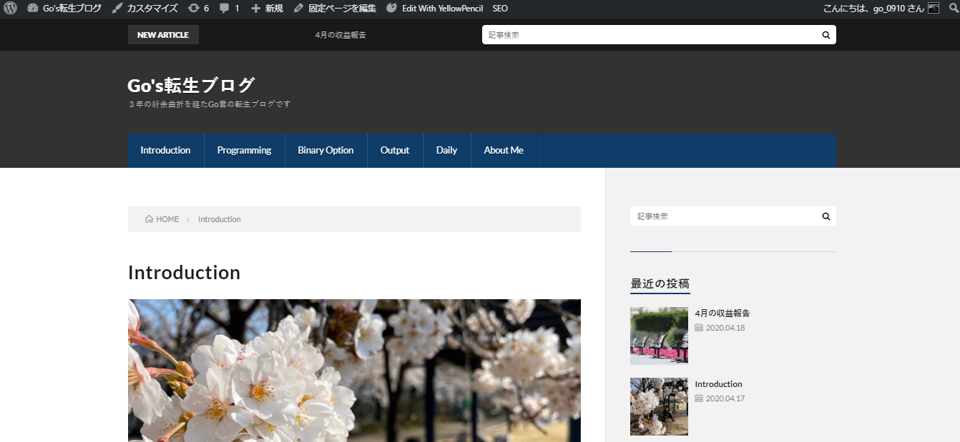The height and width of the screenshot is (442, 960).
Task: Click the Go's転生ブログ site title
Action: click(191, 86)
